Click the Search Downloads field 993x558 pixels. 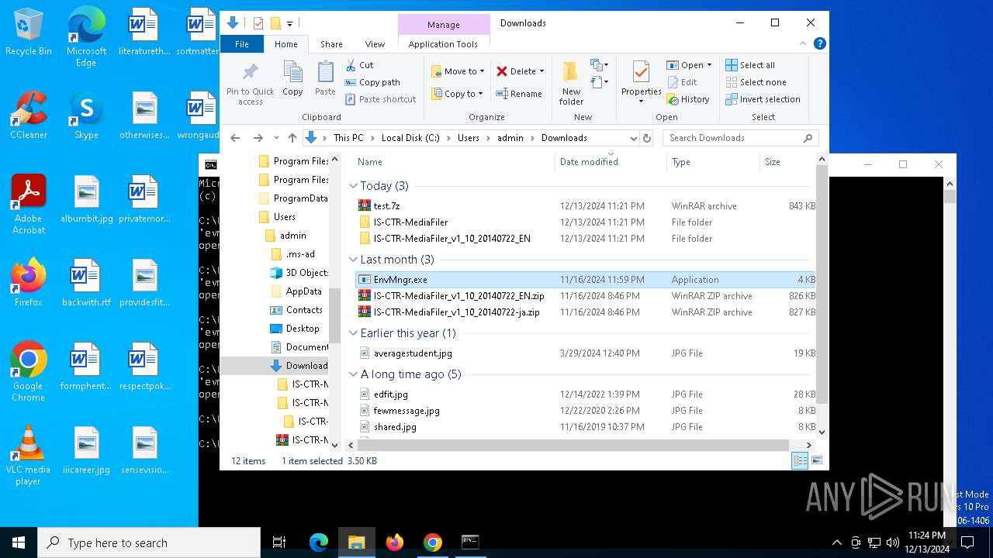click(x=740, y=138)
